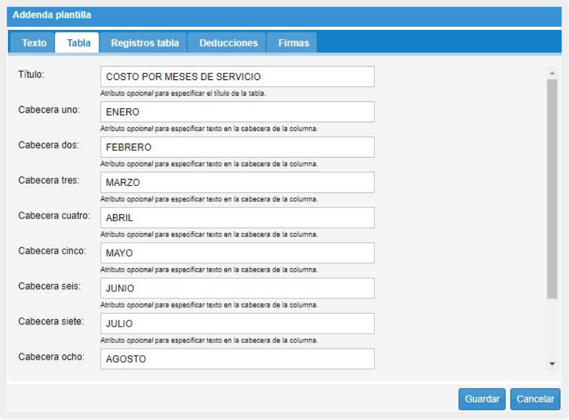Go to the Deducciones tab
The image size is (569, 420).
click(228, 43)
